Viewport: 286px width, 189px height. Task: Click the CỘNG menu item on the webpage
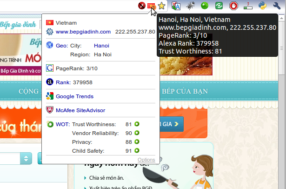(29, 91)
